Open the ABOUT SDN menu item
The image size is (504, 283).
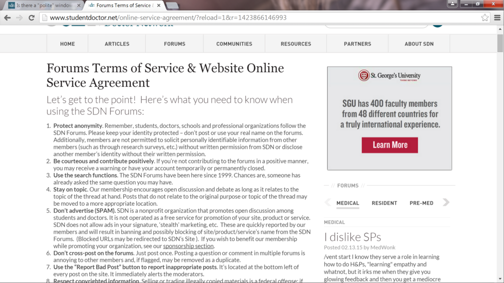[419, 44]
